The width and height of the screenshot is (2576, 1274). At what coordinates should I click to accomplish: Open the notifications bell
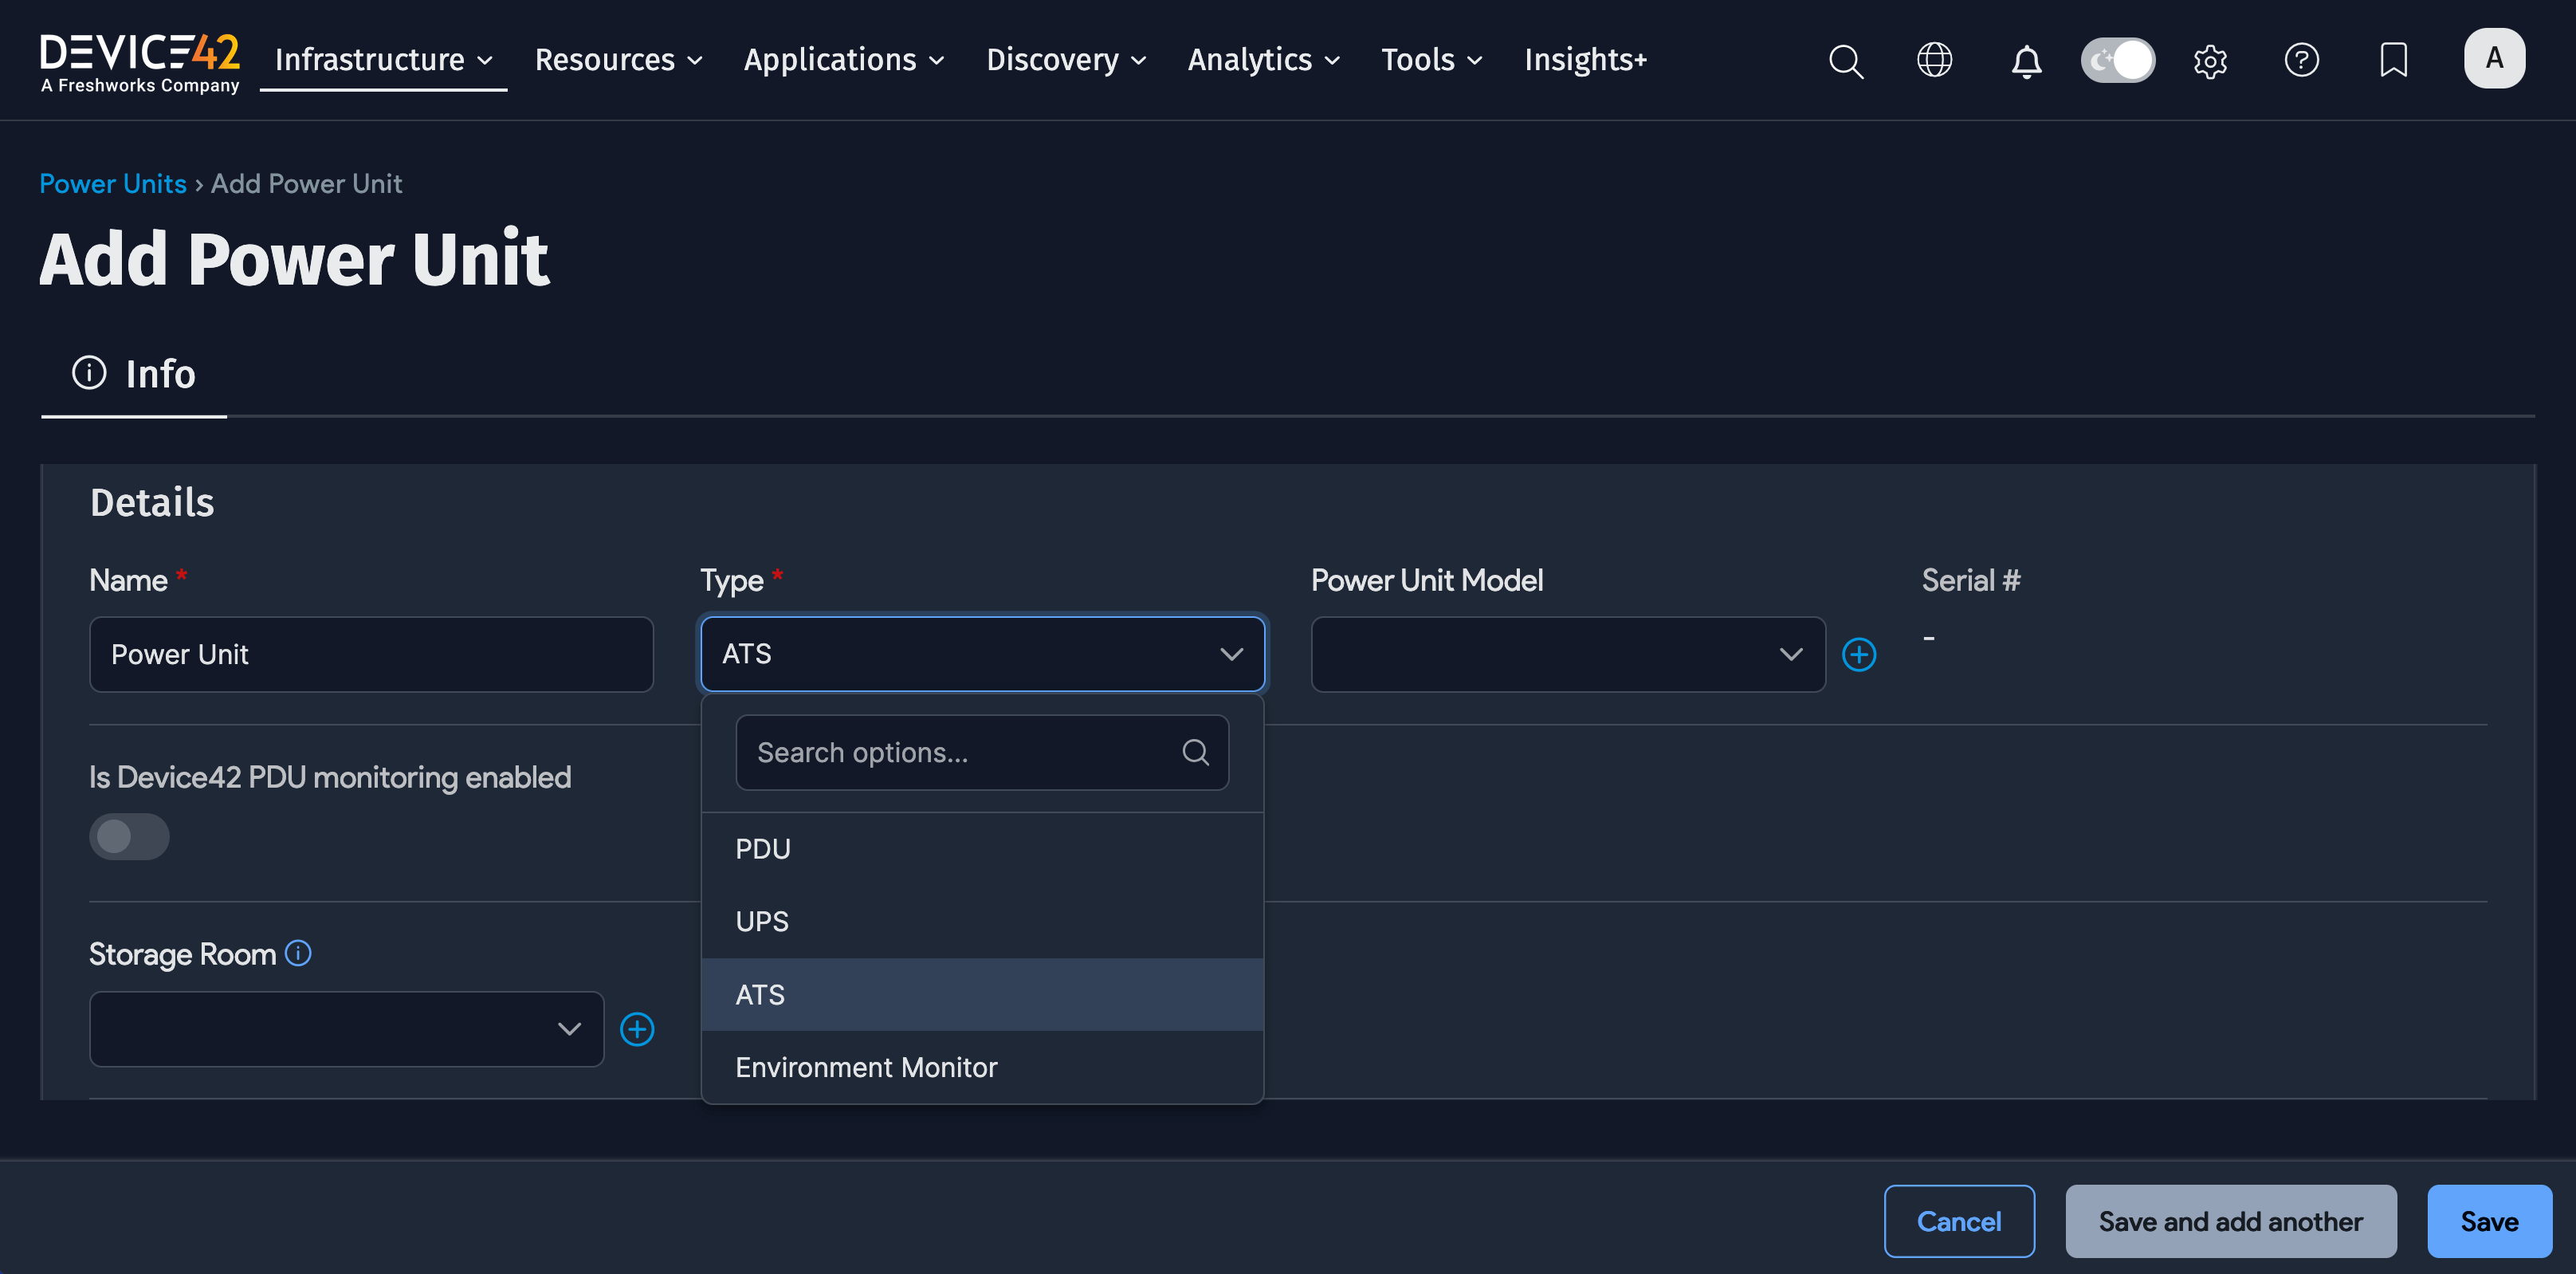pyautogui.click(x=2026, y=61)
